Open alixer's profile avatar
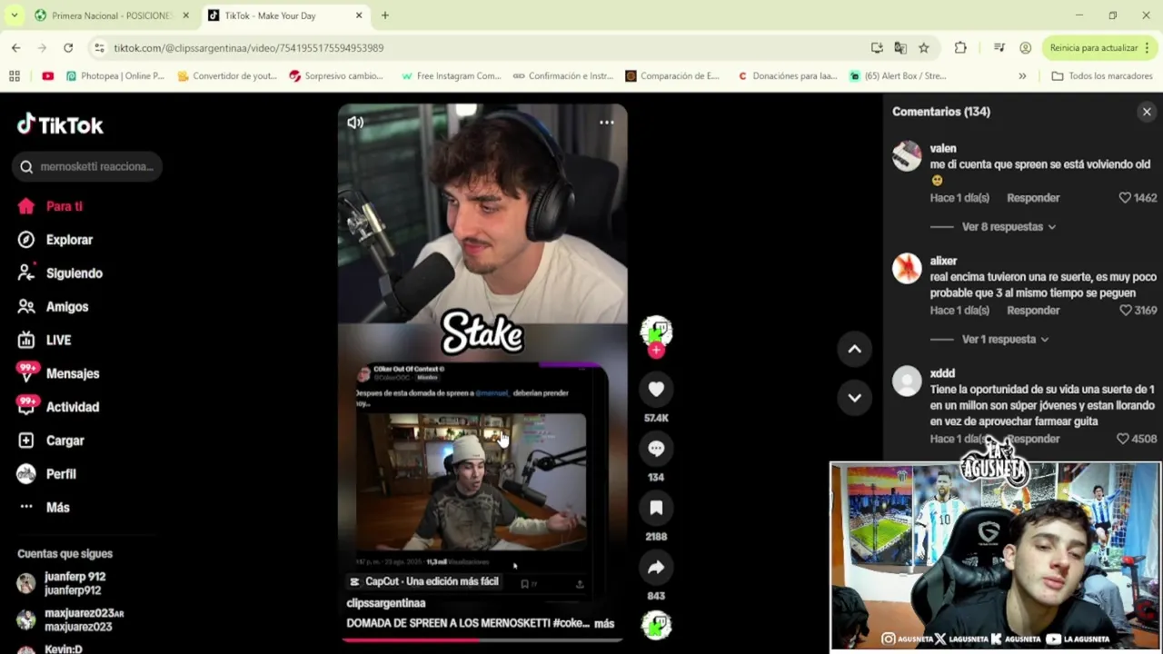This screenshot has width=1163, height=654. coord(907,269)
